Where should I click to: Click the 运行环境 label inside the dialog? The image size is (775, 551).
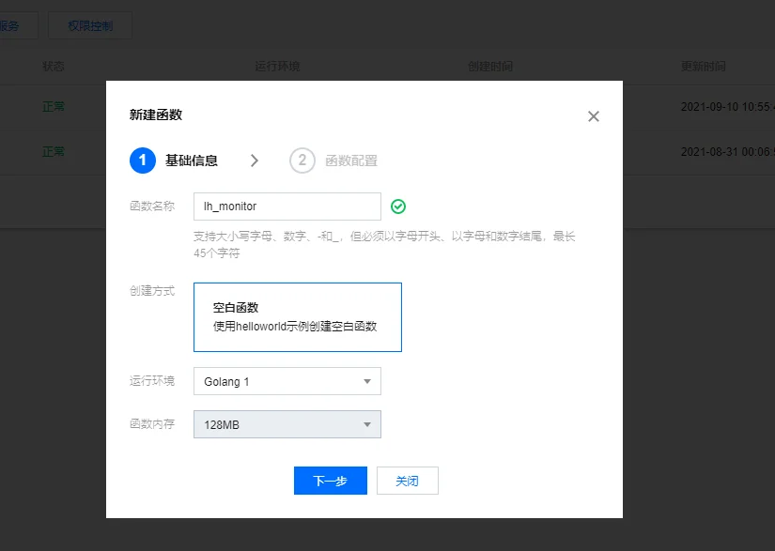(152, 381)
